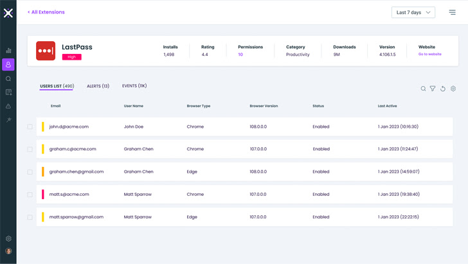Open the dashboard chart icon in sidebar

pos(8,50)
